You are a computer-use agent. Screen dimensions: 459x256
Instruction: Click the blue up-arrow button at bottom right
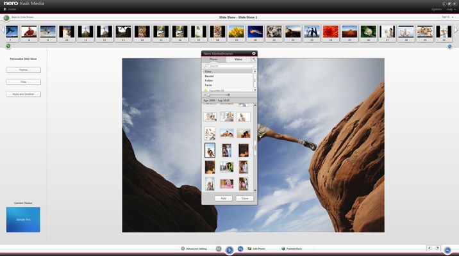pyautogui.click(x=447, y=249)
